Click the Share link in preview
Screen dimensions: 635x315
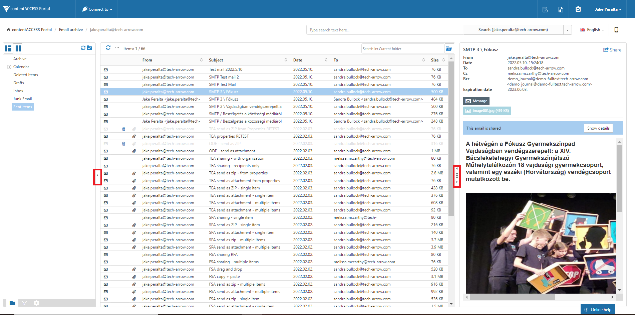(612, 50)
